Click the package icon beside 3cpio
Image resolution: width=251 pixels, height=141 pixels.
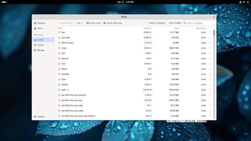[59, 48]
